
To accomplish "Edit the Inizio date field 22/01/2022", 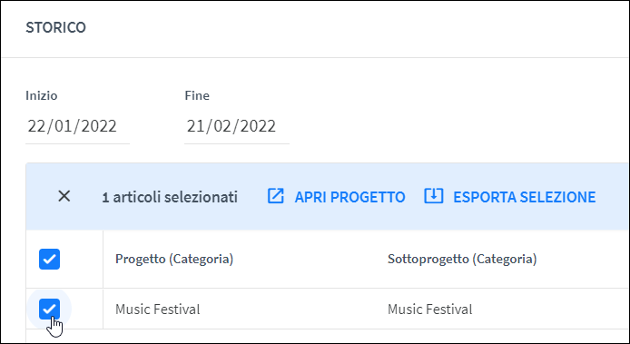I will 77,126.
